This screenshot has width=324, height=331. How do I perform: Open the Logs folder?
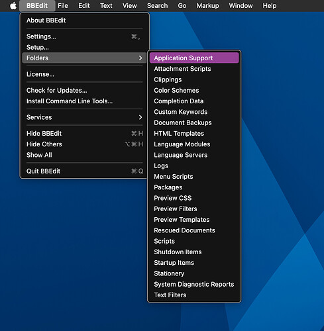pyautogui.click(x=194, y=165)
